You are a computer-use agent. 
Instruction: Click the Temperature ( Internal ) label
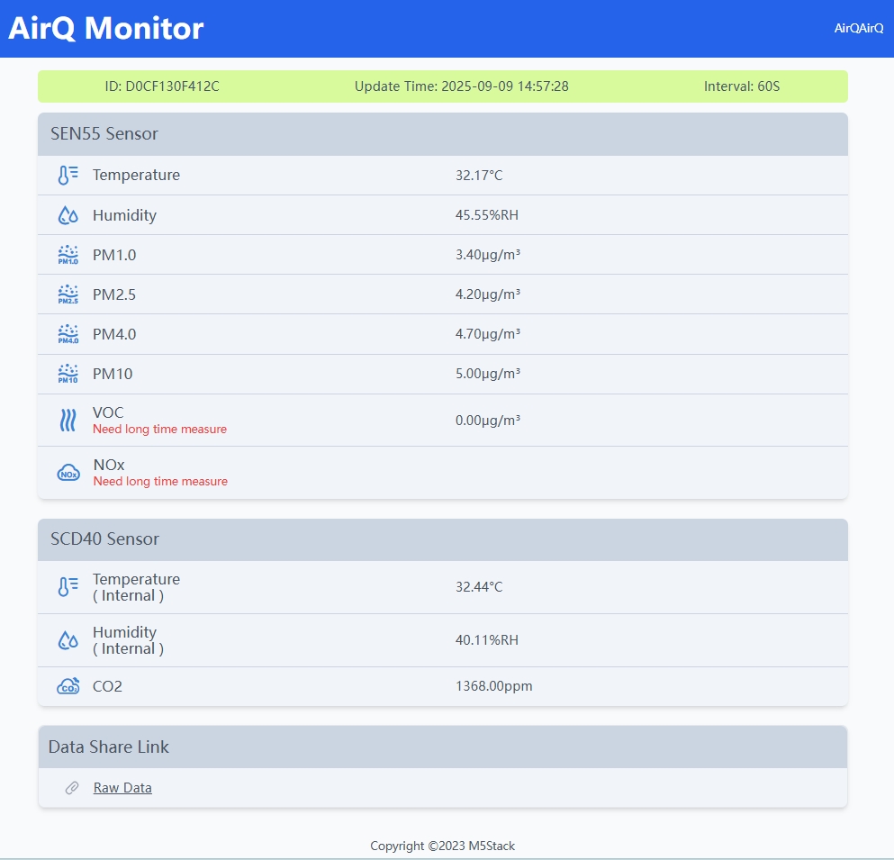[x=136, y=587]
